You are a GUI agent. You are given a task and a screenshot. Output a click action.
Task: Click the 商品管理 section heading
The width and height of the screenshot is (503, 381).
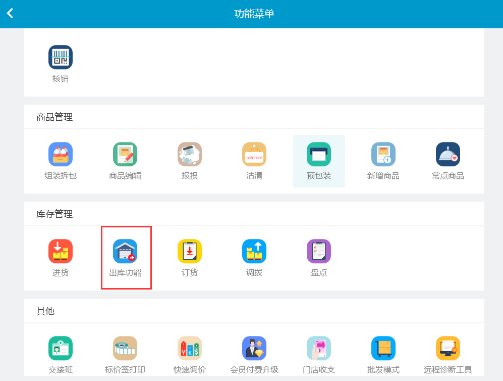(54, 117)
